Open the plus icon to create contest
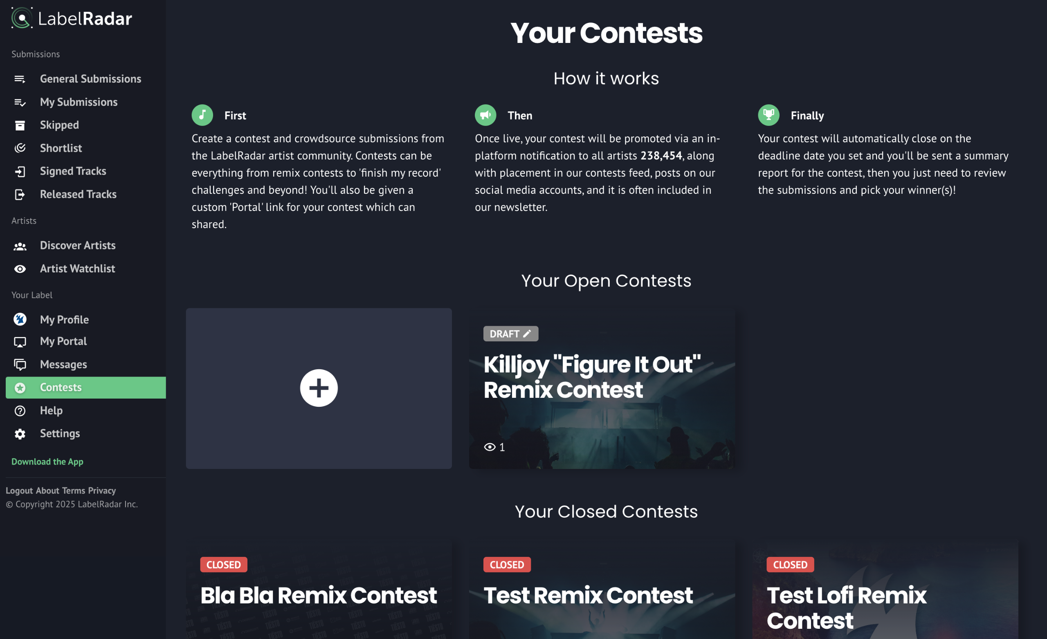This screenshot has height=639, width=1047. point(319,388)
